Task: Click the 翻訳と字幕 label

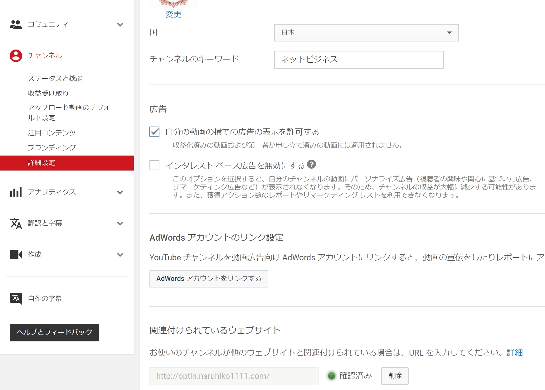Action: (x=45, y=223)
